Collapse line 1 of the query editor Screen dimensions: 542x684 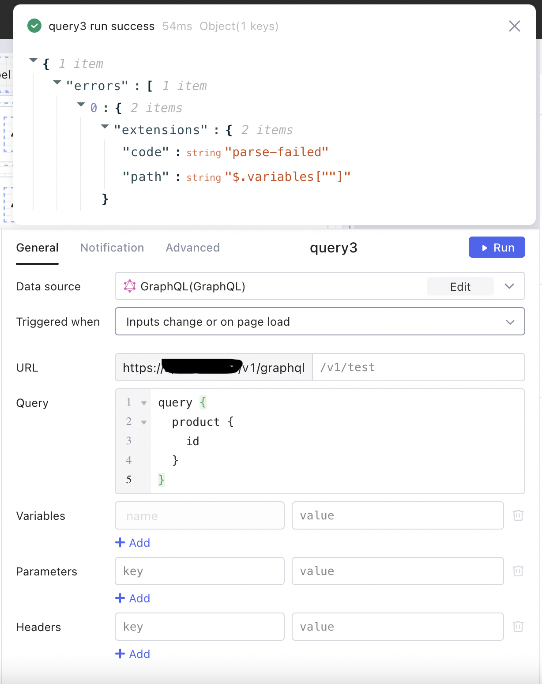point(143,402)
